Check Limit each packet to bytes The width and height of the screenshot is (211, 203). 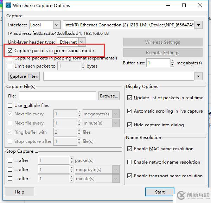[x=10, y=66]
